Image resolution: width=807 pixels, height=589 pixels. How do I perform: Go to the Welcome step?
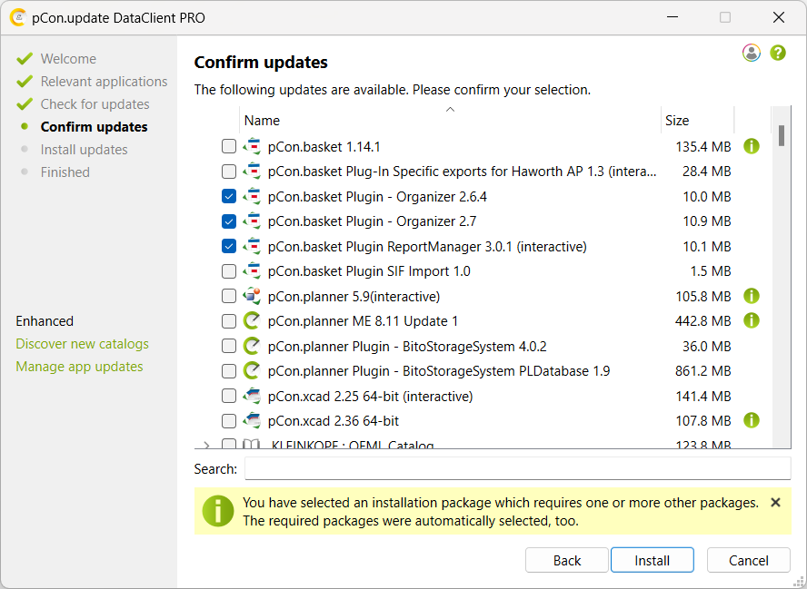click(68, 59)
